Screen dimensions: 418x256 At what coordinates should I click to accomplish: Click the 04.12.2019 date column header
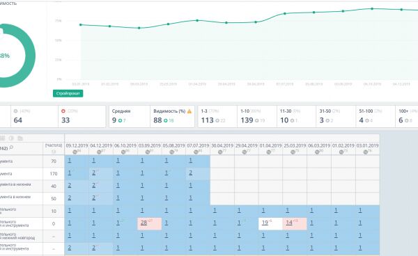coord(101,146)
